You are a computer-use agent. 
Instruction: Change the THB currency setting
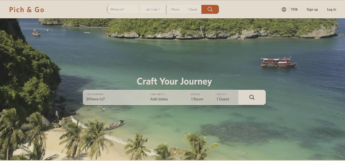tap(294, 9)
